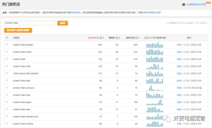Screen dimensions: 212x128
Task: Click help icon next to 卖家竞争度
Action: (x=100, y=38)
